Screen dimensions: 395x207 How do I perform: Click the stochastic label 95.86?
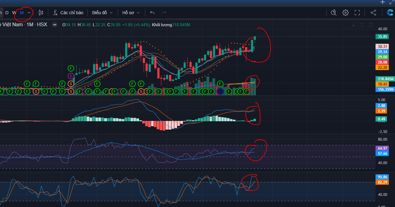tap(382, 177)
